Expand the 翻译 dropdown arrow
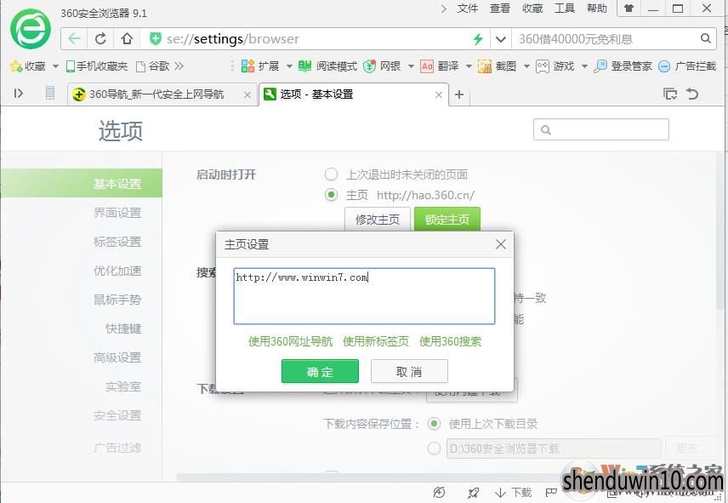Viewport: 728px width, 503px height. point(469,66)
